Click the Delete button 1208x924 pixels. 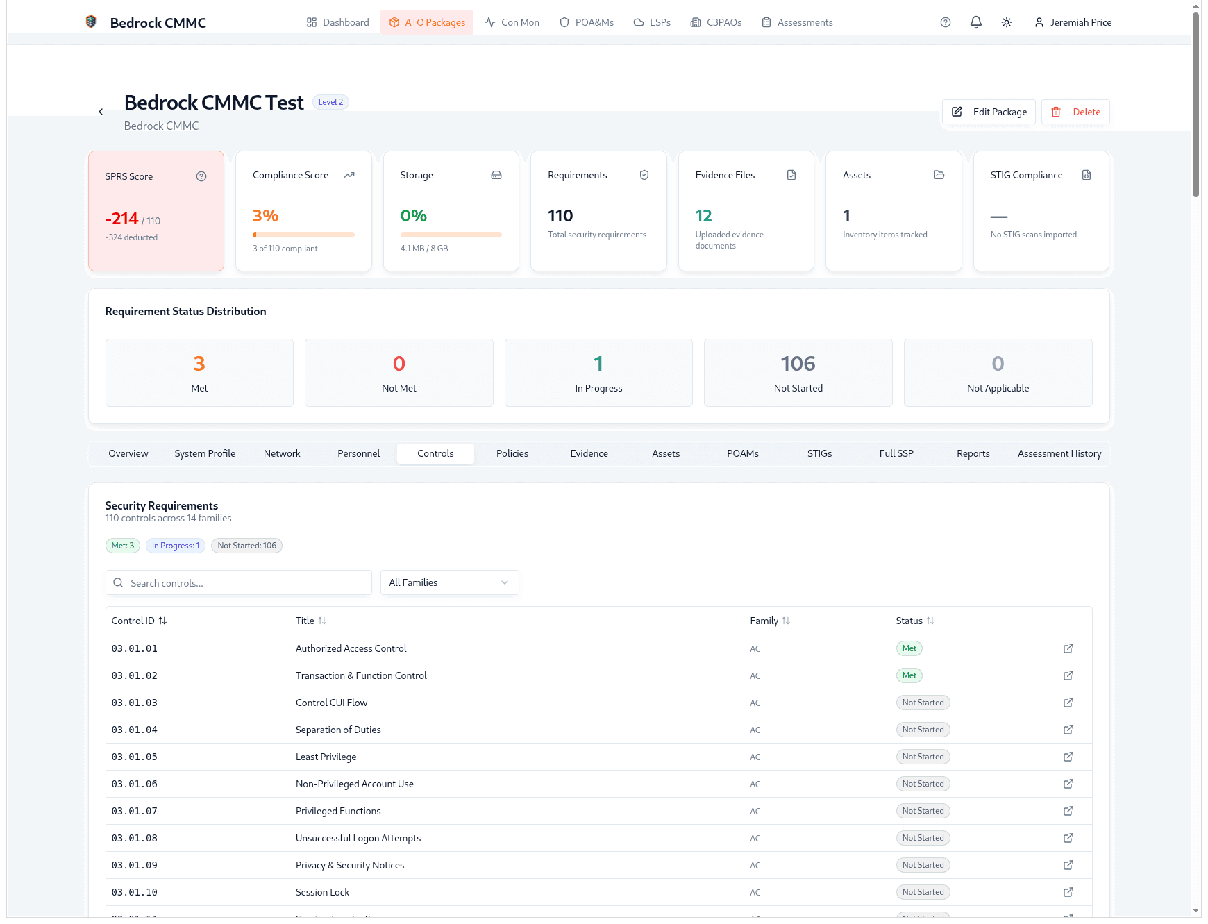[x=1075, y=112]
